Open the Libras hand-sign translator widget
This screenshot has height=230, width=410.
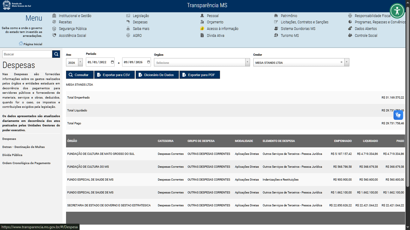pos(398,115)
